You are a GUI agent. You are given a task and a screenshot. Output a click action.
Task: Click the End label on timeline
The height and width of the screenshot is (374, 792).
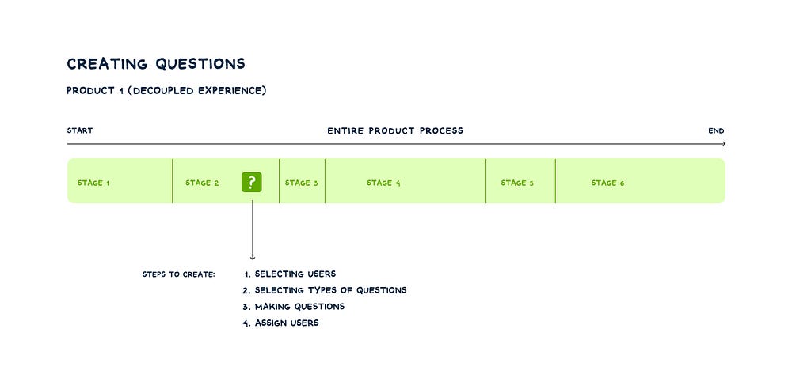click(716, 131)
